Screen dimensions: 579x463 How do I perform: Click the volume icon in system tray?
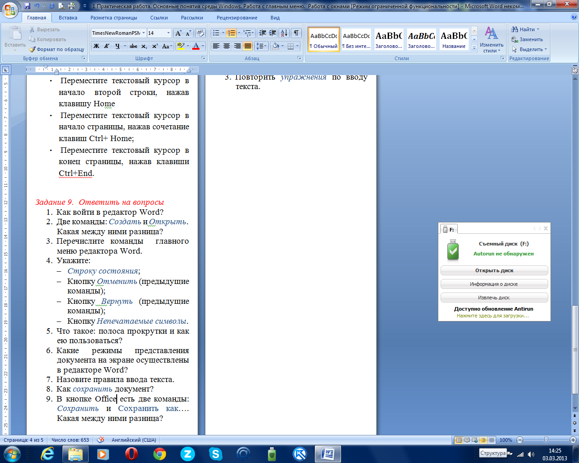coord(531,454)
